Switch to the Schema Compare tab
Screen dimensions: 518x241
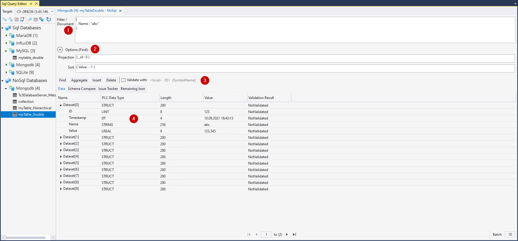[x=82, y=89]
